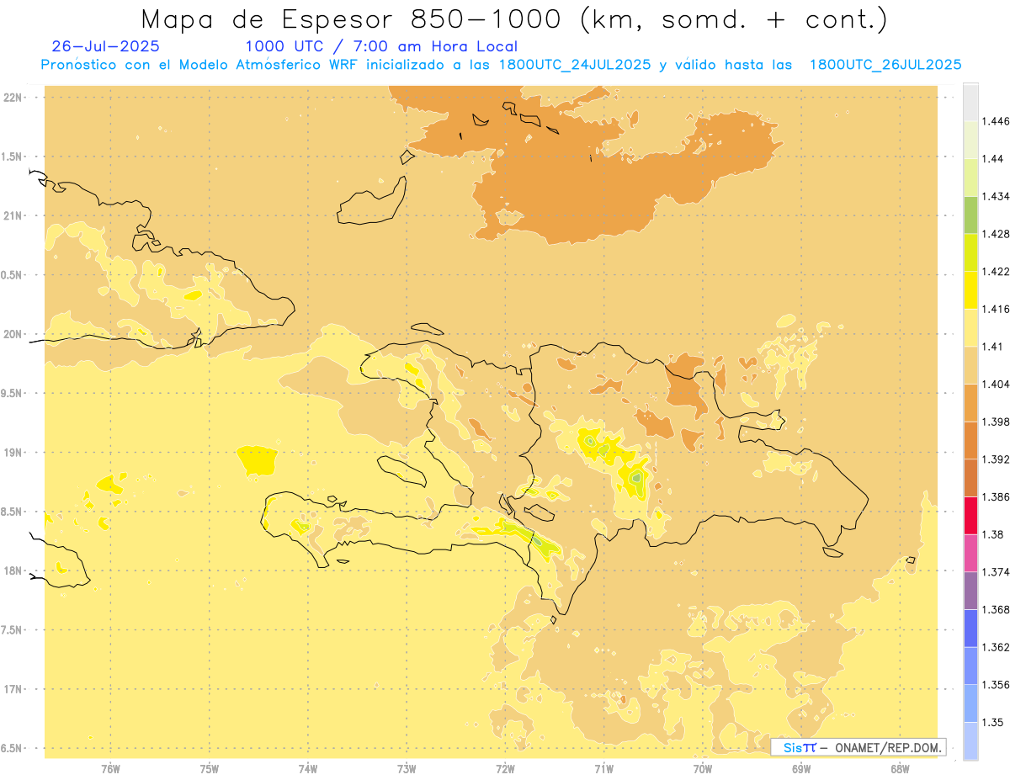The image size is (1010, 780).
Task: Click the 1.5N axis label
Action: coord(13,157)
